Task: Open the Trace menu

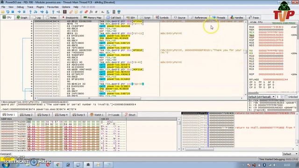Action: 30,7
